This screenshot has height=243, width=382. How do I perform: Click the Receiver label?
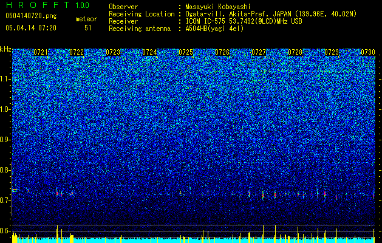pyautogui.click(x=123, y=21)
